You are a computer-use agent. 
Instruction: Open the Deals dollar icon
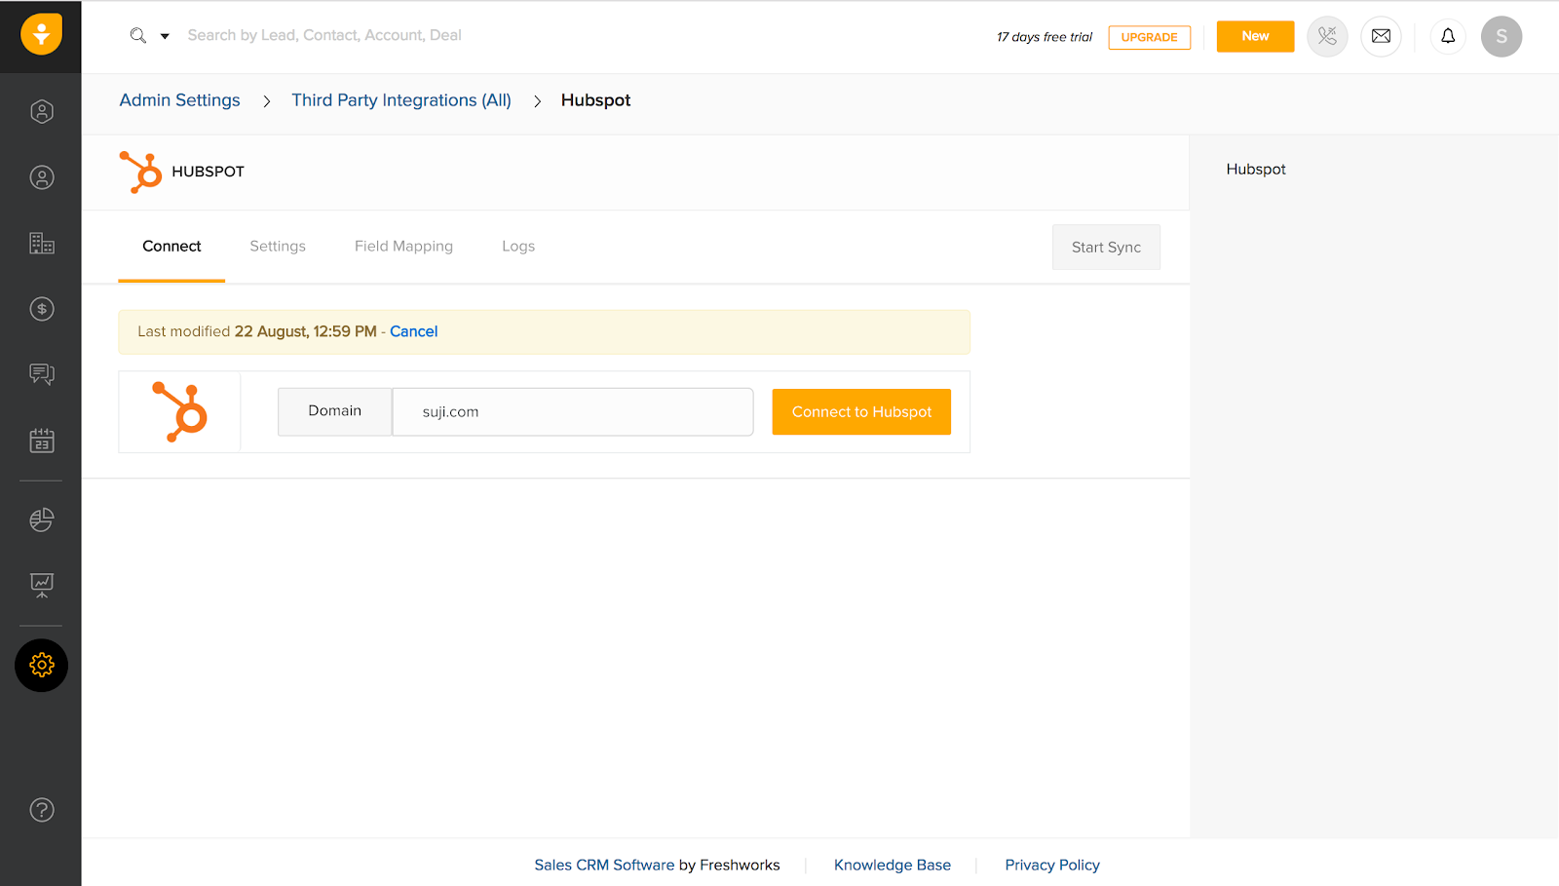coord(42,309)
